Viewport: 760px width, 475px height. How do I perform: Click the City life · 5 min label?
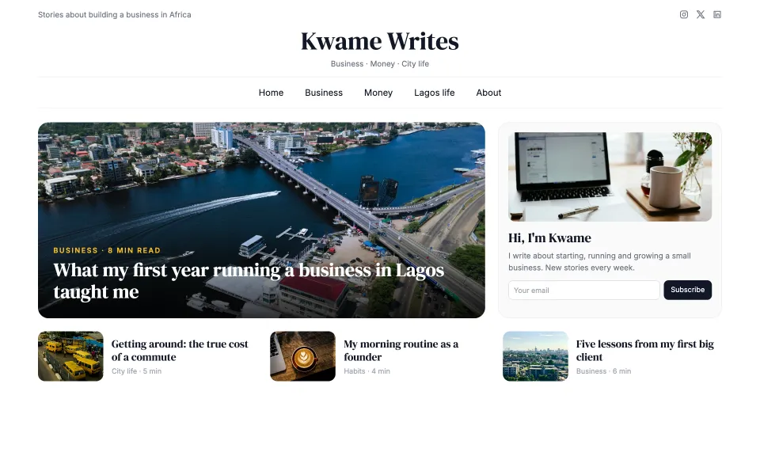click(136, 371)
